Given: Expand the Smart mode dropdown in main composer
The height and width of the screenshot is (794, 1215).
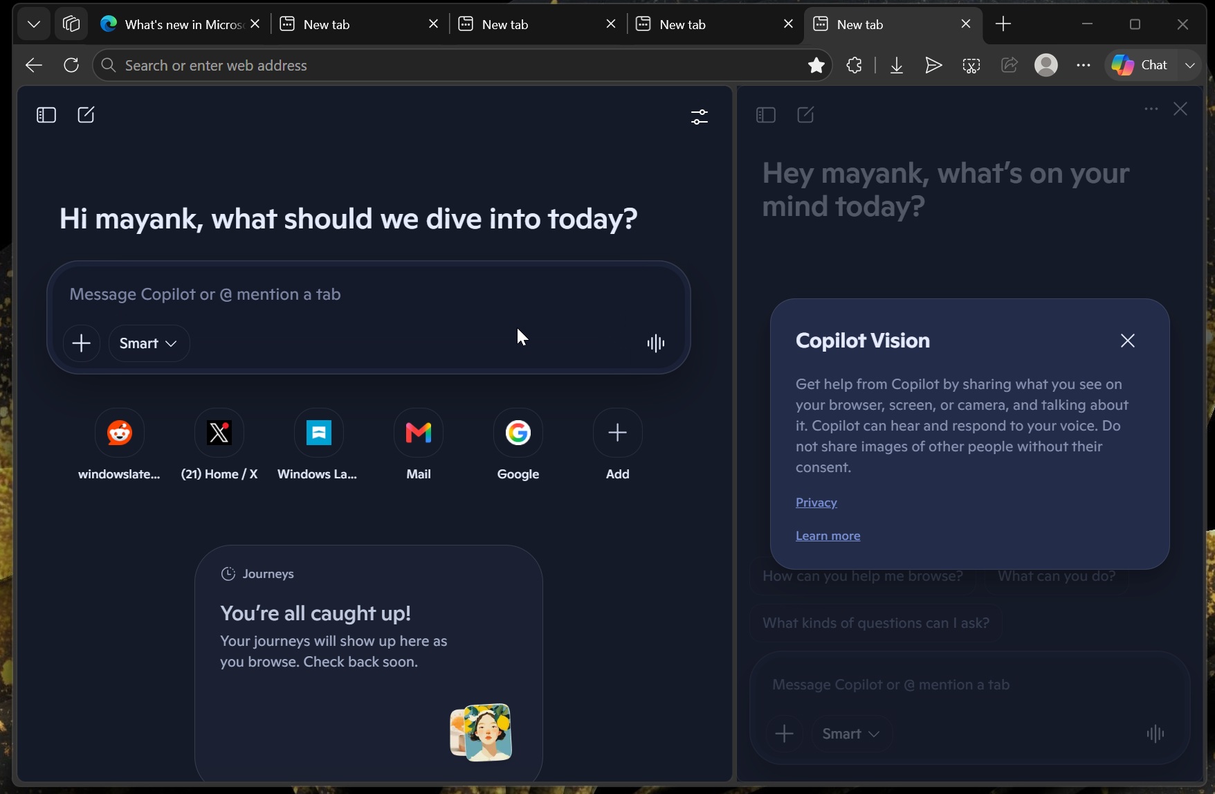Looking at the screenshot, I should (149, 343).
